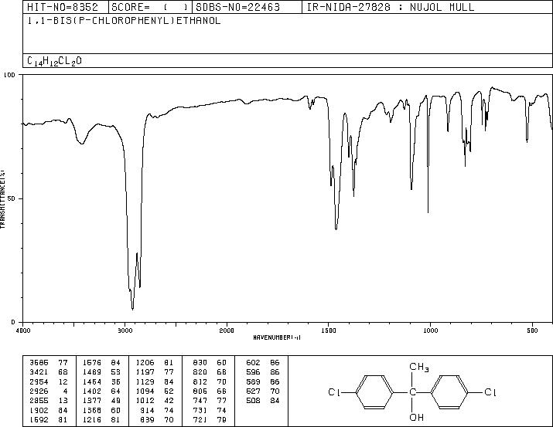Viewport: 553px width, 427px height.
Task: Select the 1206 peak table entry
Action: pos(155,363)
